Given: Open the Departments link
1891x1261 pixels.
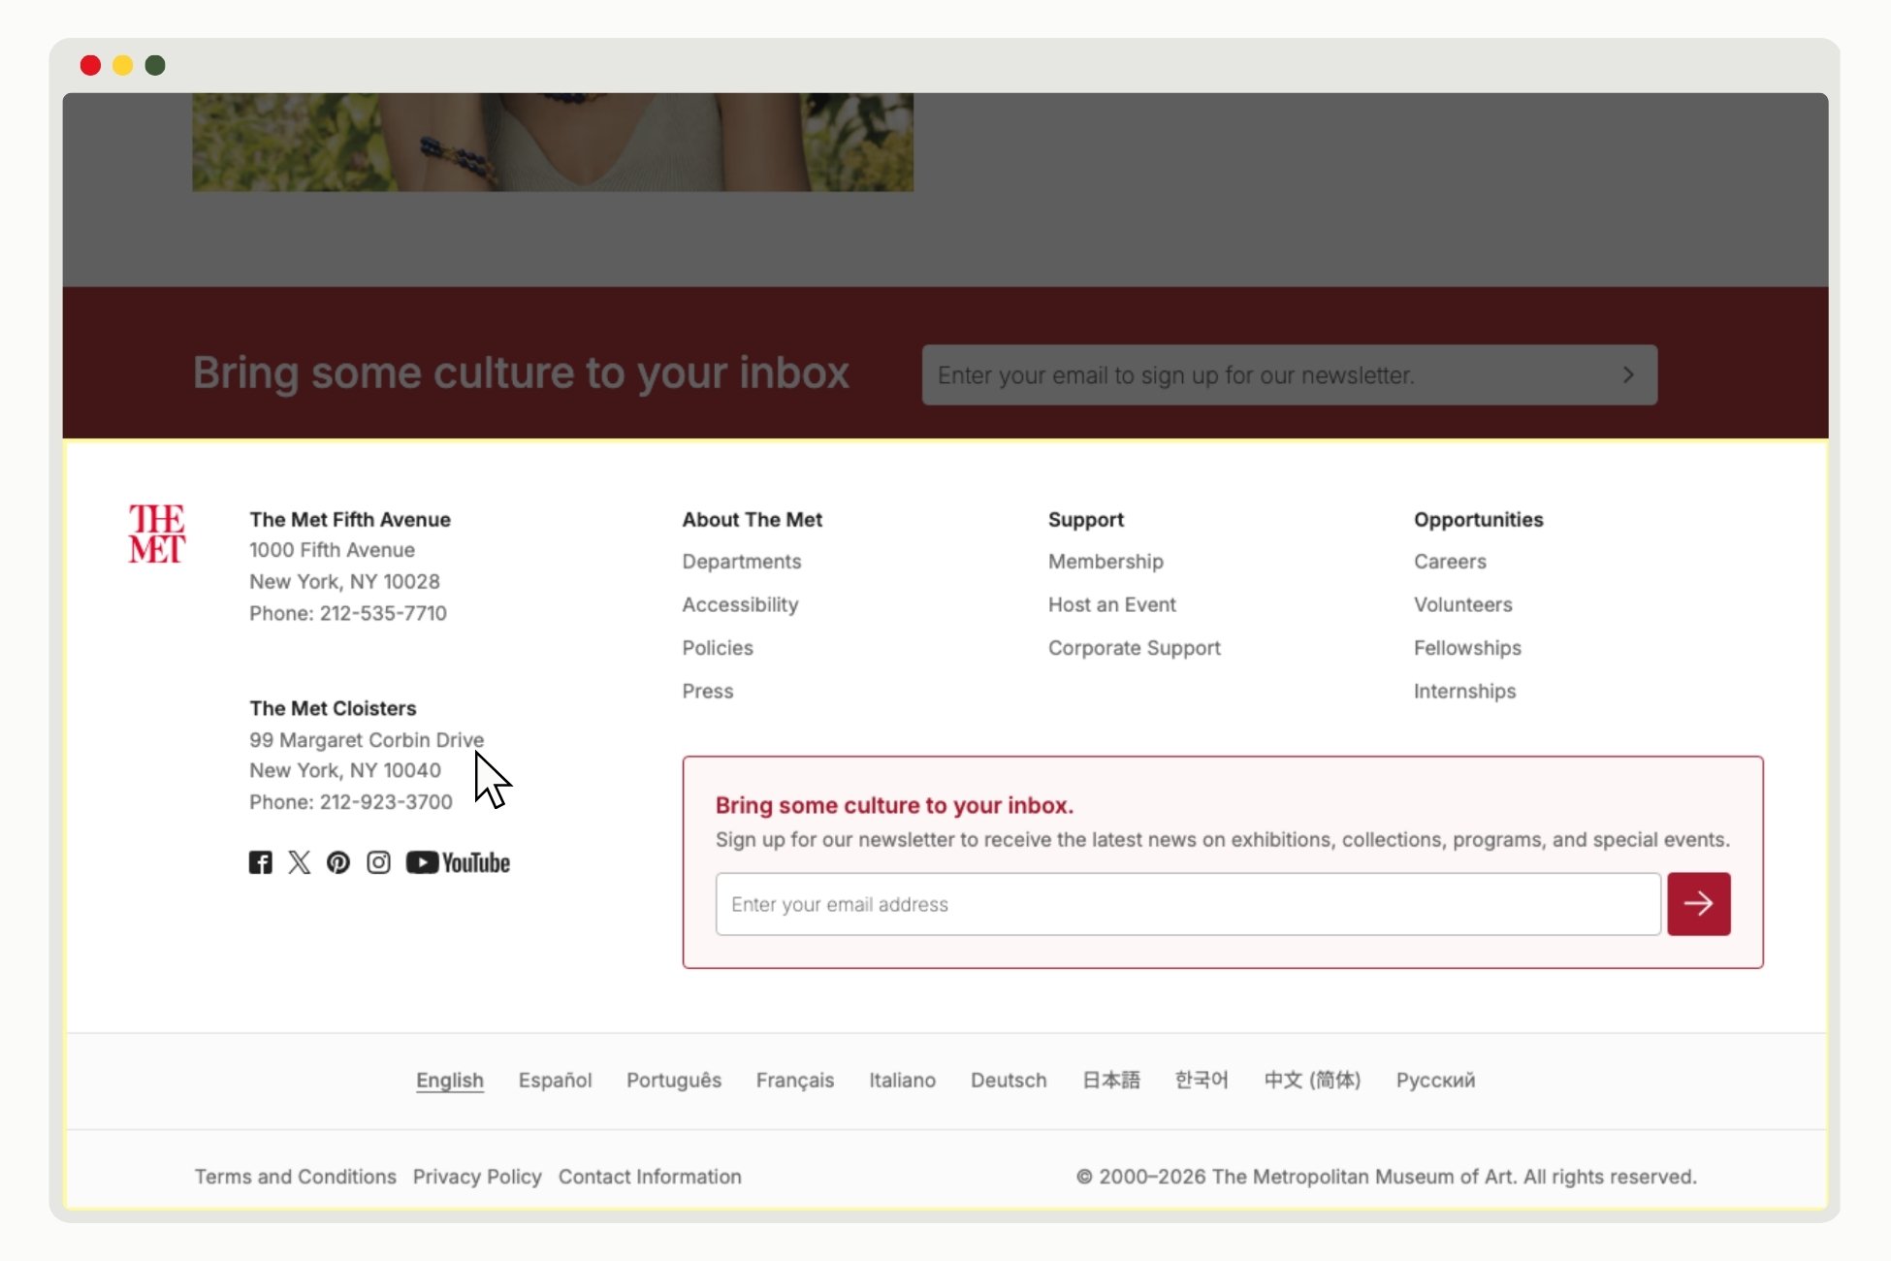Looking at the screenshot, I should point(742,562).
